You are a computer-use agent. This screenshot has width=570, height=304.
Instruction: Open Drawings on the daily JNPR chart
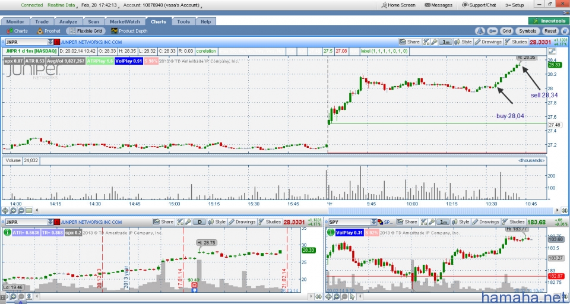[242, 222]
